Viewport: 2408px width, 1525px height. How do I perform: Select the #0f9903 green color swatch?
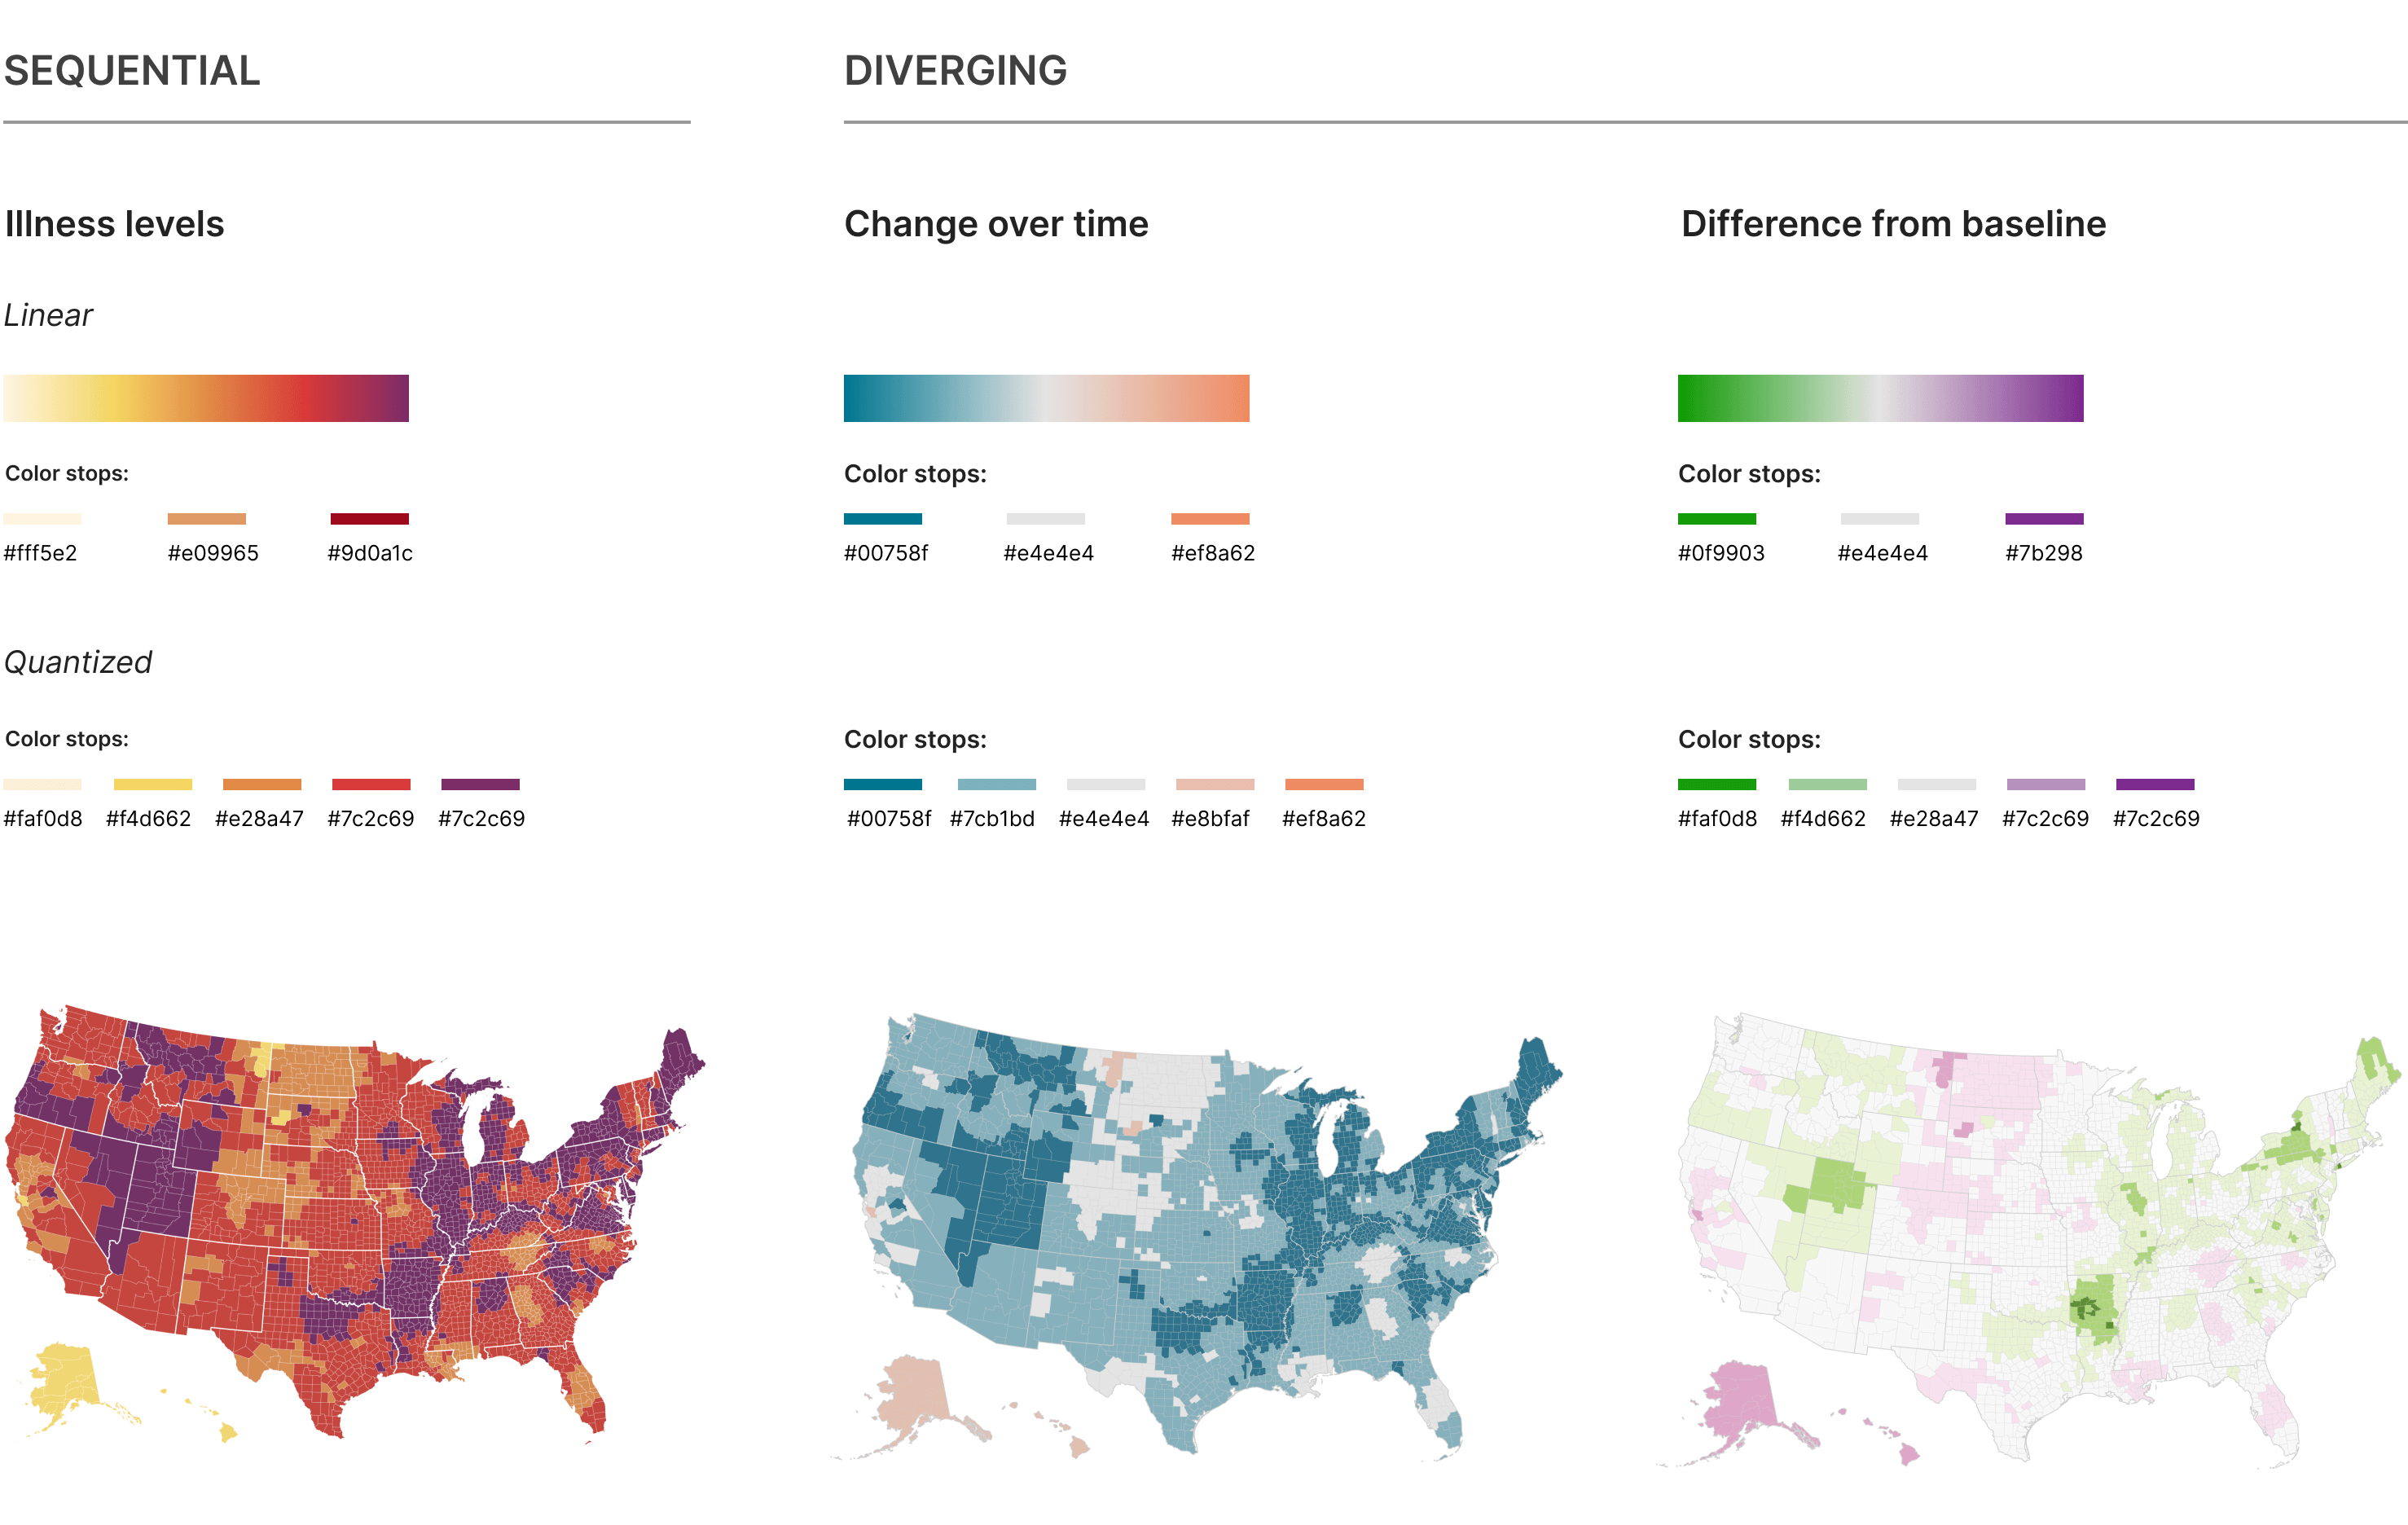[x=1716, y=519]
